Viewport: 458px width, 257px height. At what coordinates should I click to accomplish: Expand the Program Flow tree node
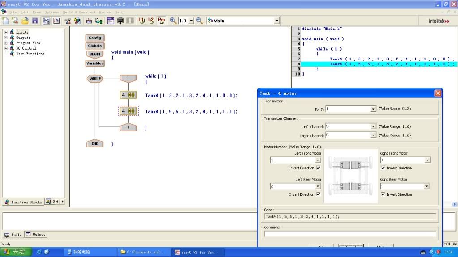[6, 43]
